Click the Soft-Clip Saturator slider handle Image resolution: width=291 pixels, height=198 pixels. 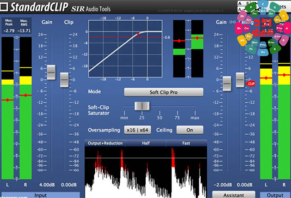pyautogui.click(x=142, y=106)
